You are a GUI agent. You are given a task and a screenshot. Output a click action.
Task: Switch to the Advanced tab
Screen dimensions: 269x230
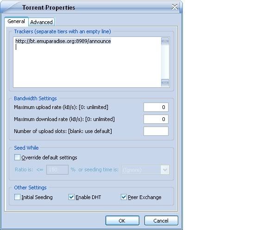click(41, 22)
